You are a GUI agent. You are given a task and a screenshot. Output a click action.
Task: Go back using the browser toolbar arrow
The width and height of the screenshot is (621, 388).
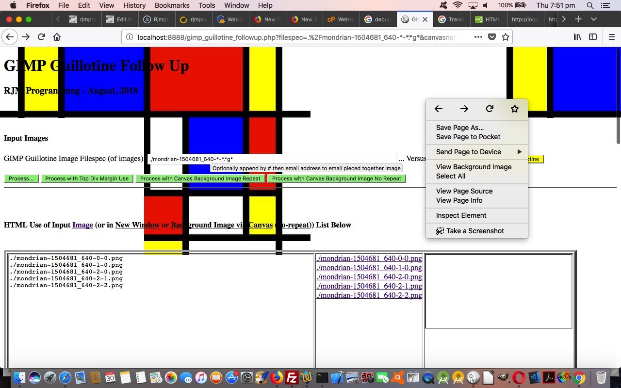9,37
